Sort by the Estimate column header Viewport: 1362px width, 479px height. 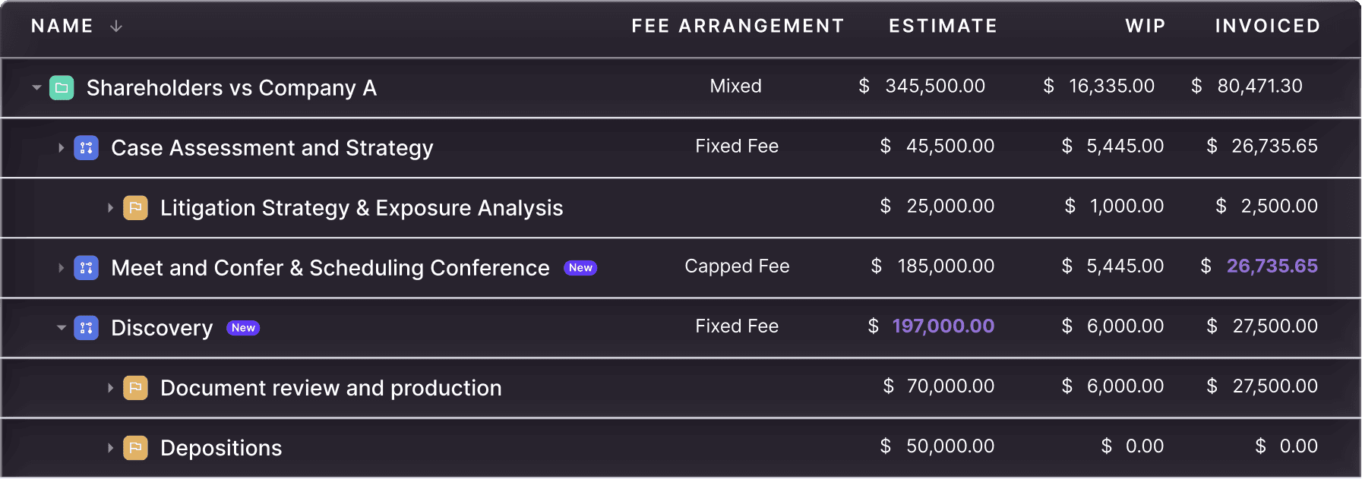[943, 27]
